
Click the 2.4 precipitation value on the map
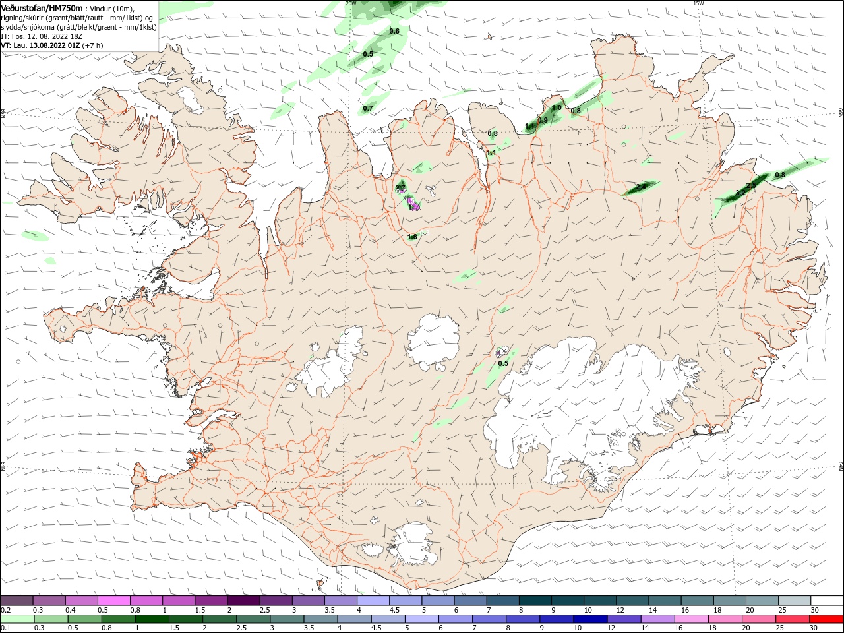click(x=640, y=187)
